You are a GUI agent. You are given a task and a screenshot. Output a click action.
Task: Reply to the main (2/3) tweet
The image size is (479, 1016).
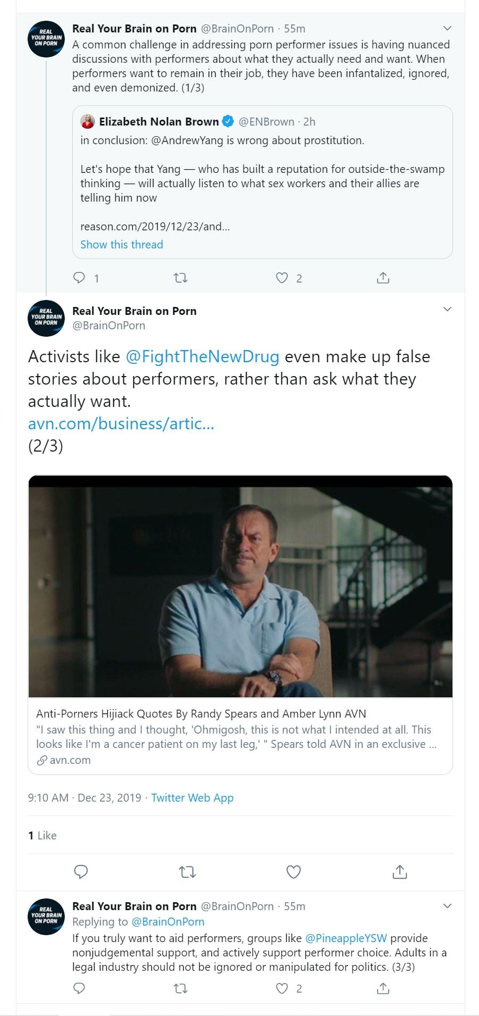pyautogui.click(x=81, y=872)
